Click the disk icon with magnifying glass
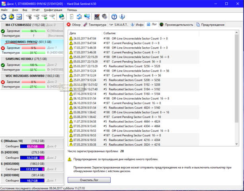This screenshot has height=191, width=244. [x=52, y=17]
